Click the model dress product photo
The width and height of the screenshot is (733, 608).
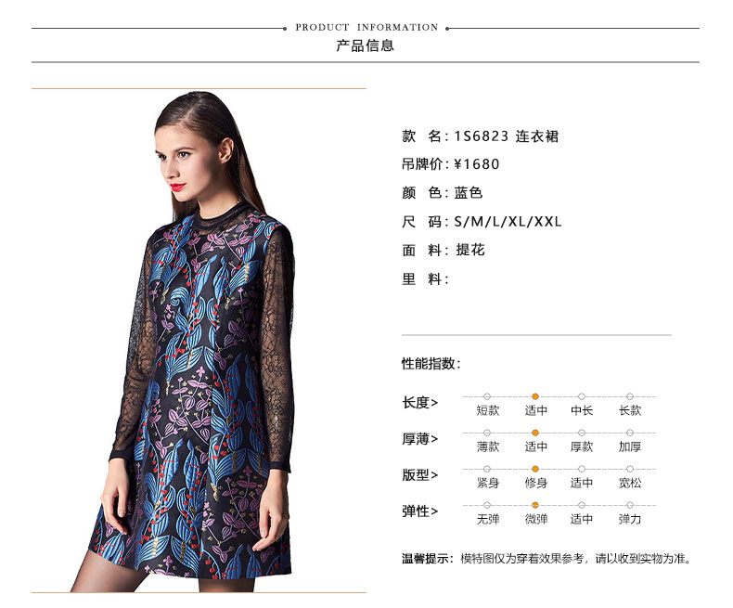(199, 342)
